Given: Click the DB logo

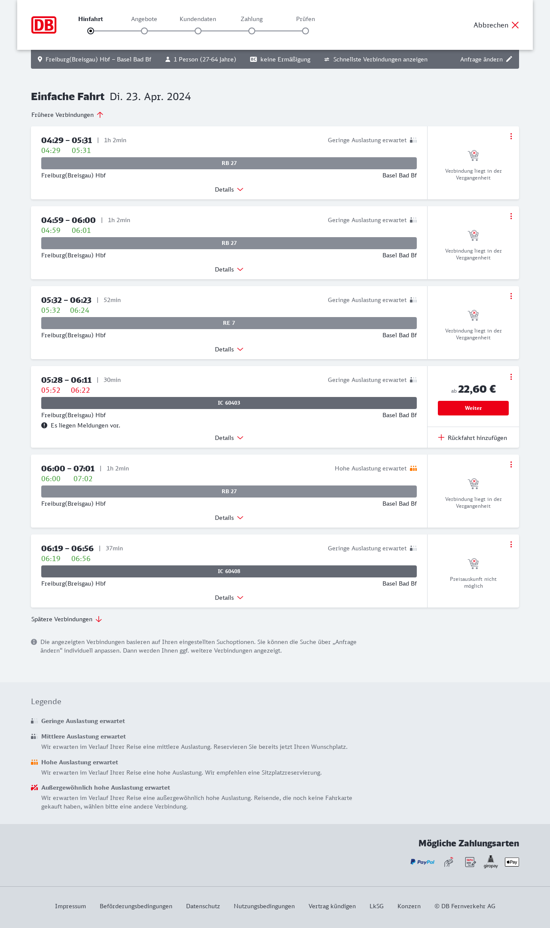Looking at the screenshot, I should (x=44, y=25).
